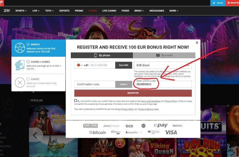Focus the promo code field with NEWBONUS

[163, 84]
